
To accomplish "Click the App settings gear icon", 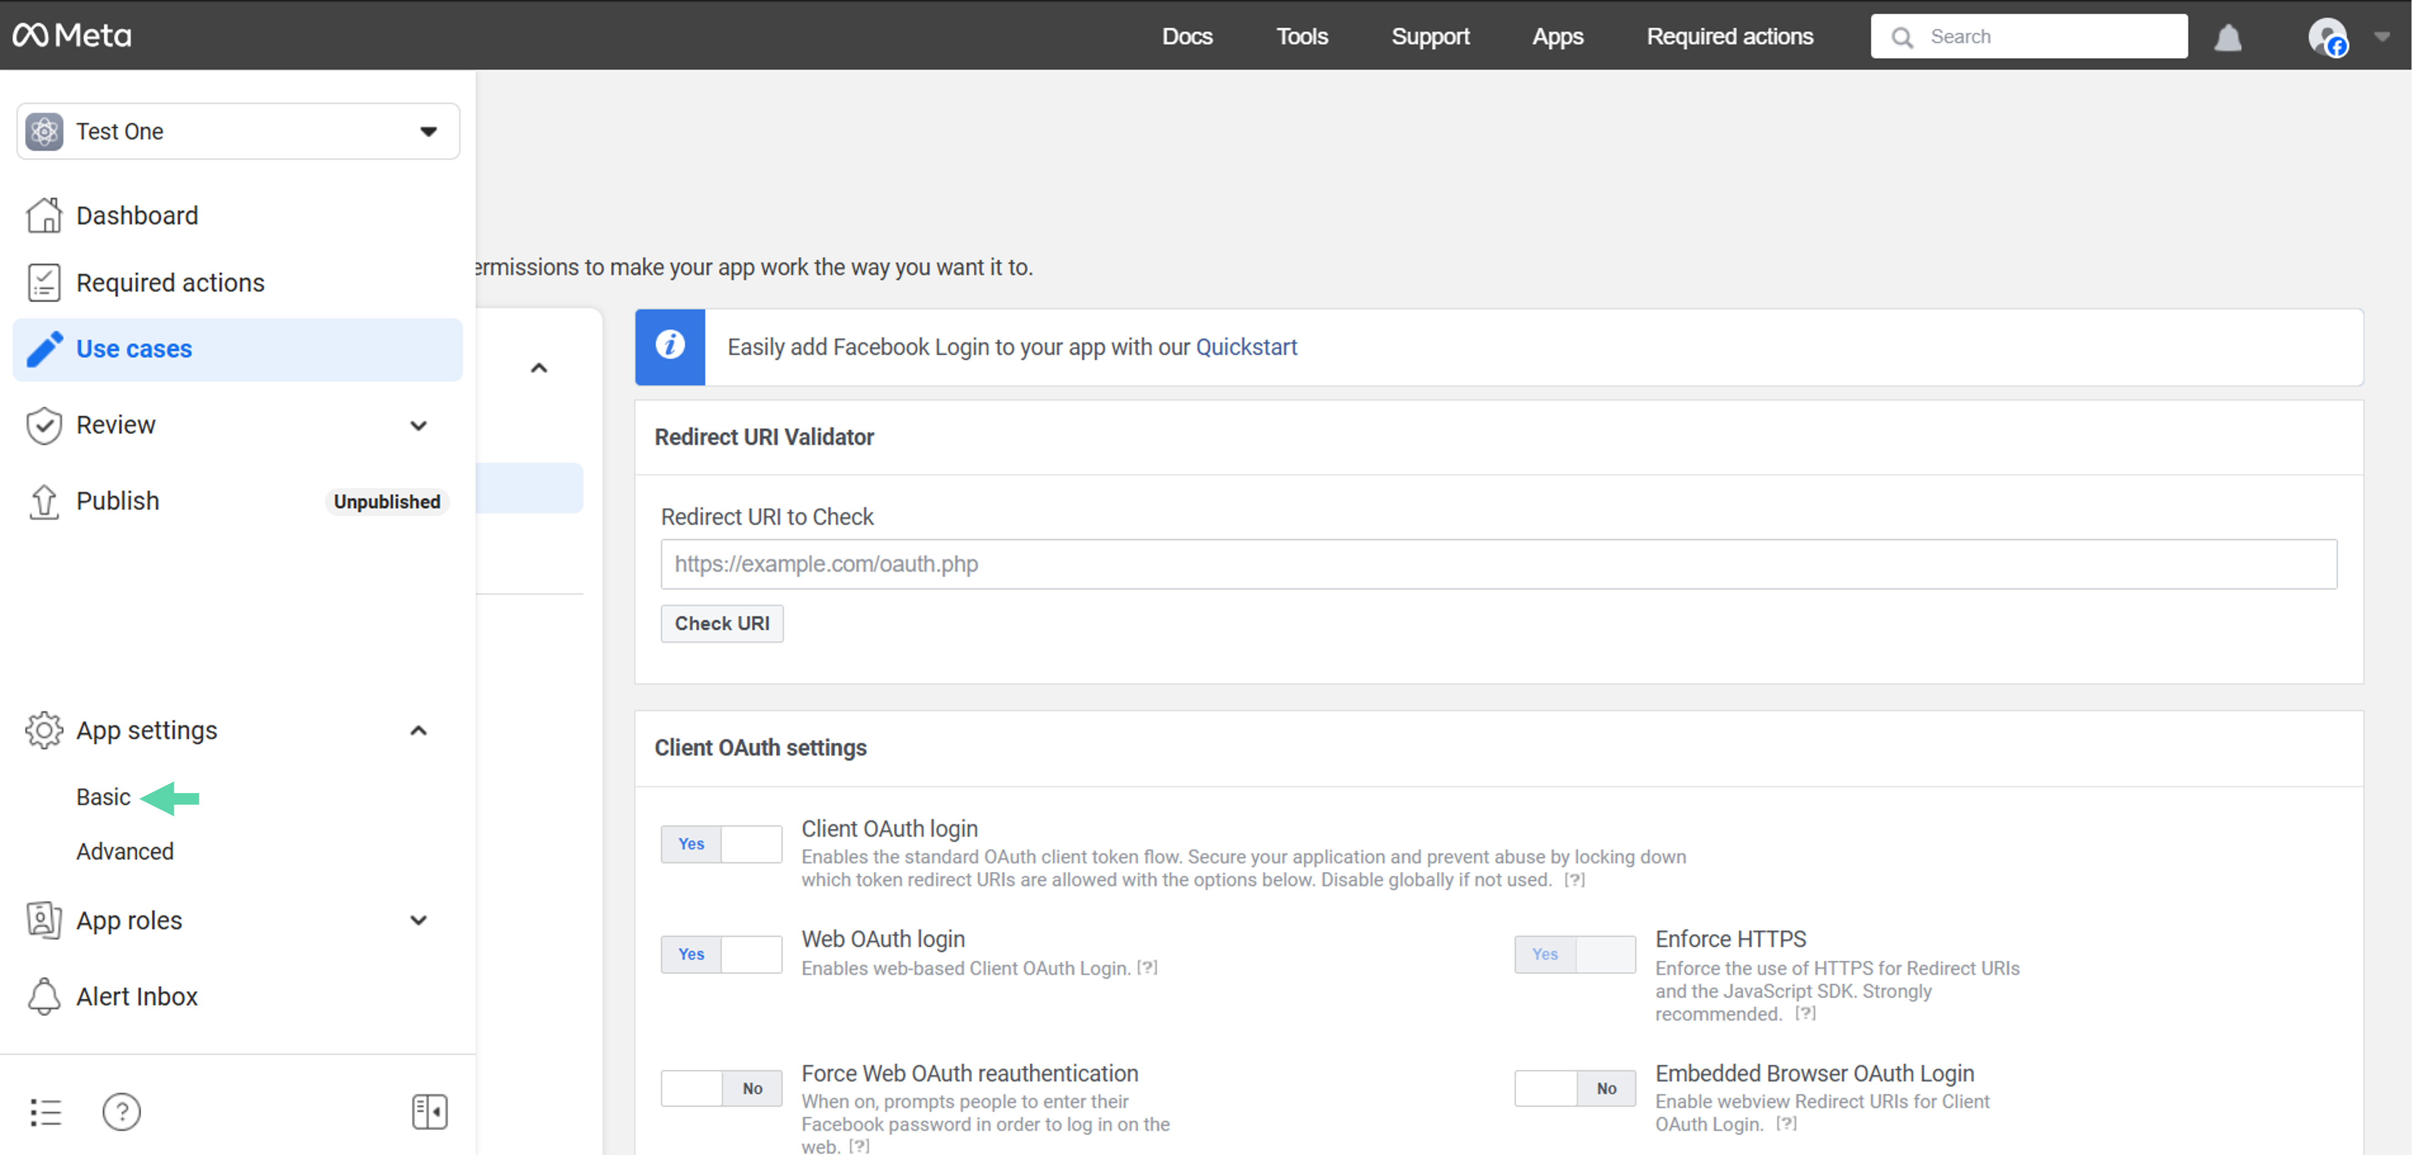I will [44, 730].
